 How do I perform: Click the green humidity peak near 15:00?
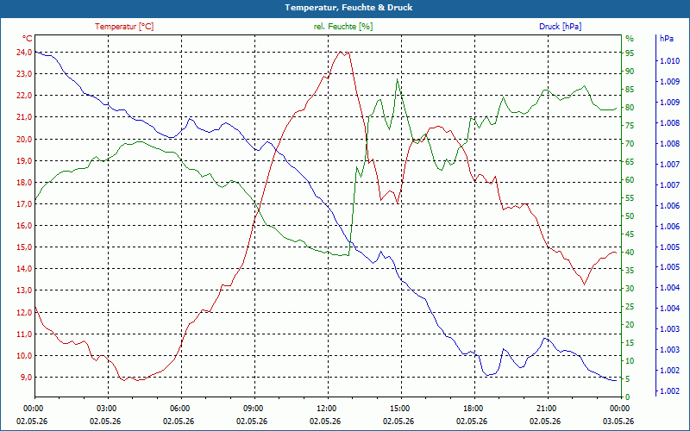[398, 79]
